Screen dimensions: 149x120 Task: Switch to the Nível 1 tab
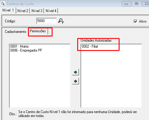8,10
